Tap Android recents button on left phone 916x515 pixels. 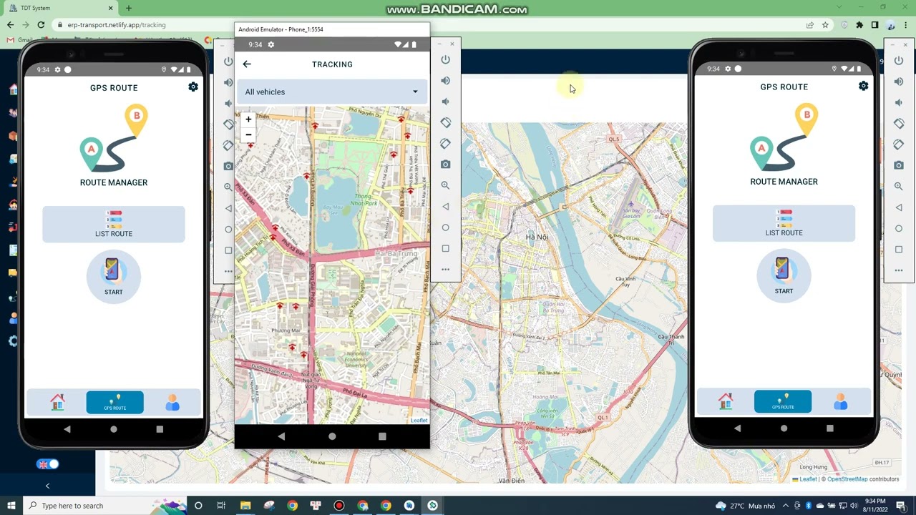click(x=160, y=429)
